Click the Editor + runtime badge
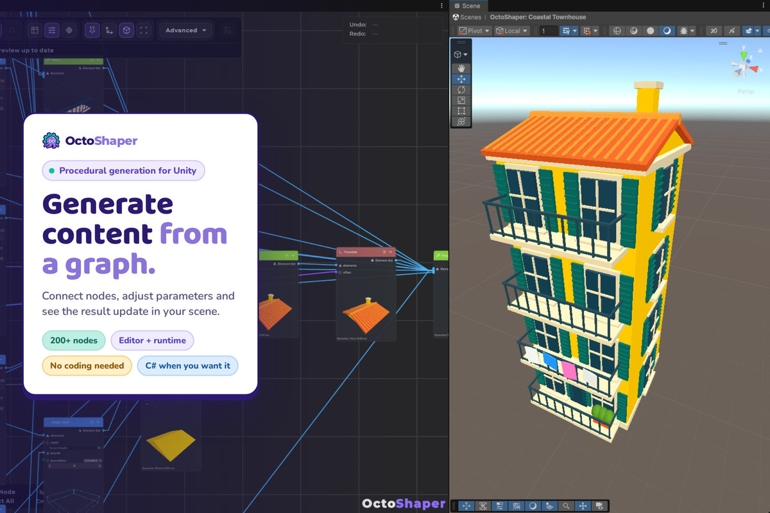The width and height of the screenshot is (770, 513). 152,341
